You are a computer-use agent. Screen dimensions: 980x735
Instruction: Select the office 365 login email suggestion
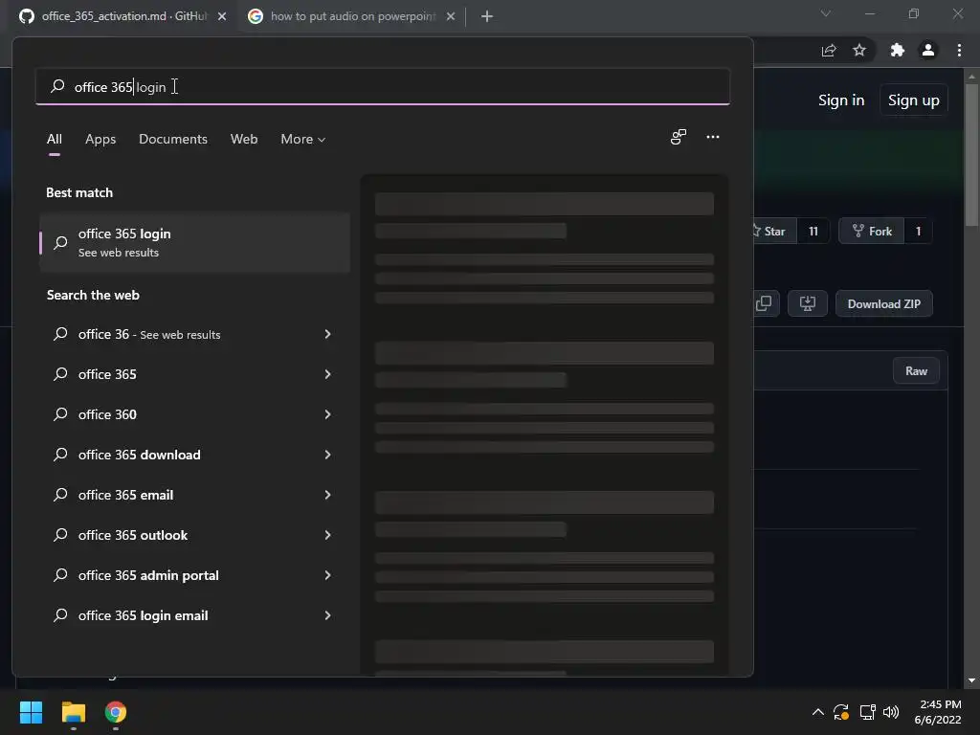195,615
